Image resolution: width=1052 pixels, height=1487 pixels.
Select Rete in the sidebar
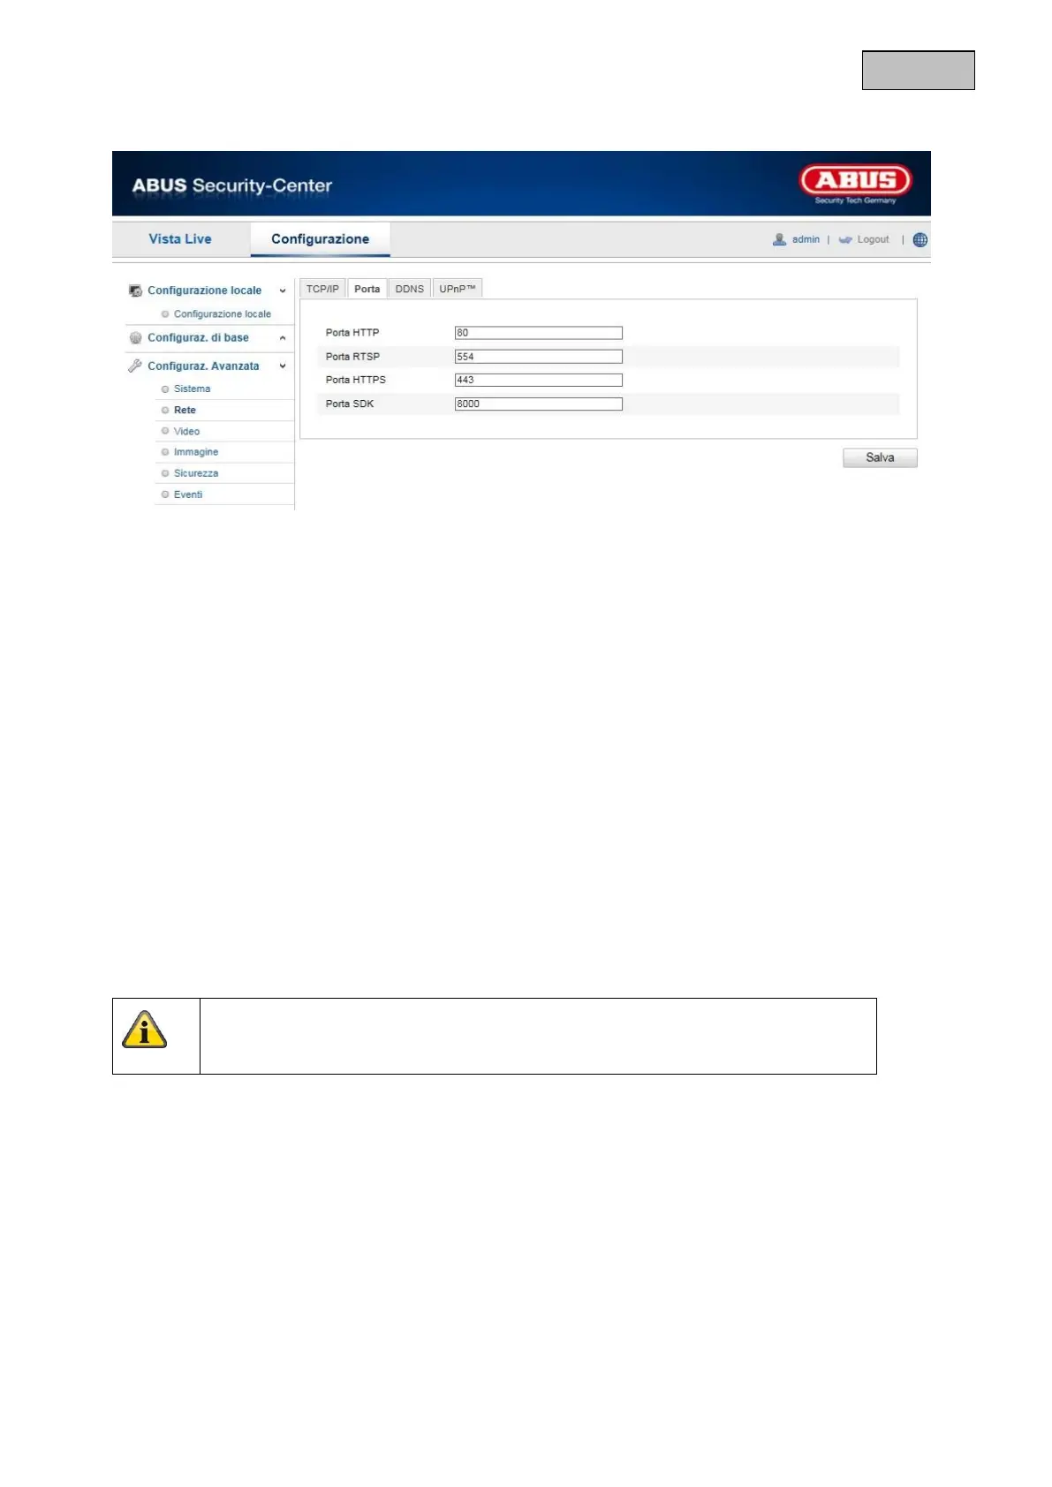(185, 410)
